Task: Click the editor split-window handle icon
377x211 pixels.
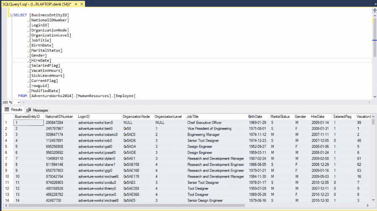Action: click(374, 10)
